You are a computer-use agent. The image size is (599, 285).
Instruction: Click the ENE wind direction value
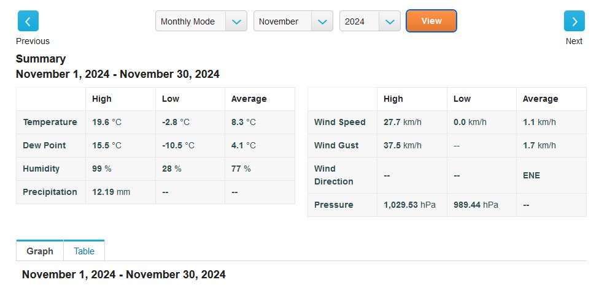point(531,175)
